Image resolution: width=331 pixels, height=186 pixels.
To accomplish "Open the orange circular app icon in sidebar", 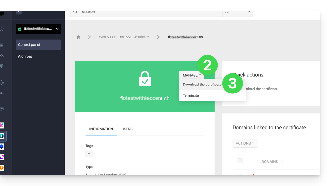I will click(2, 167).
